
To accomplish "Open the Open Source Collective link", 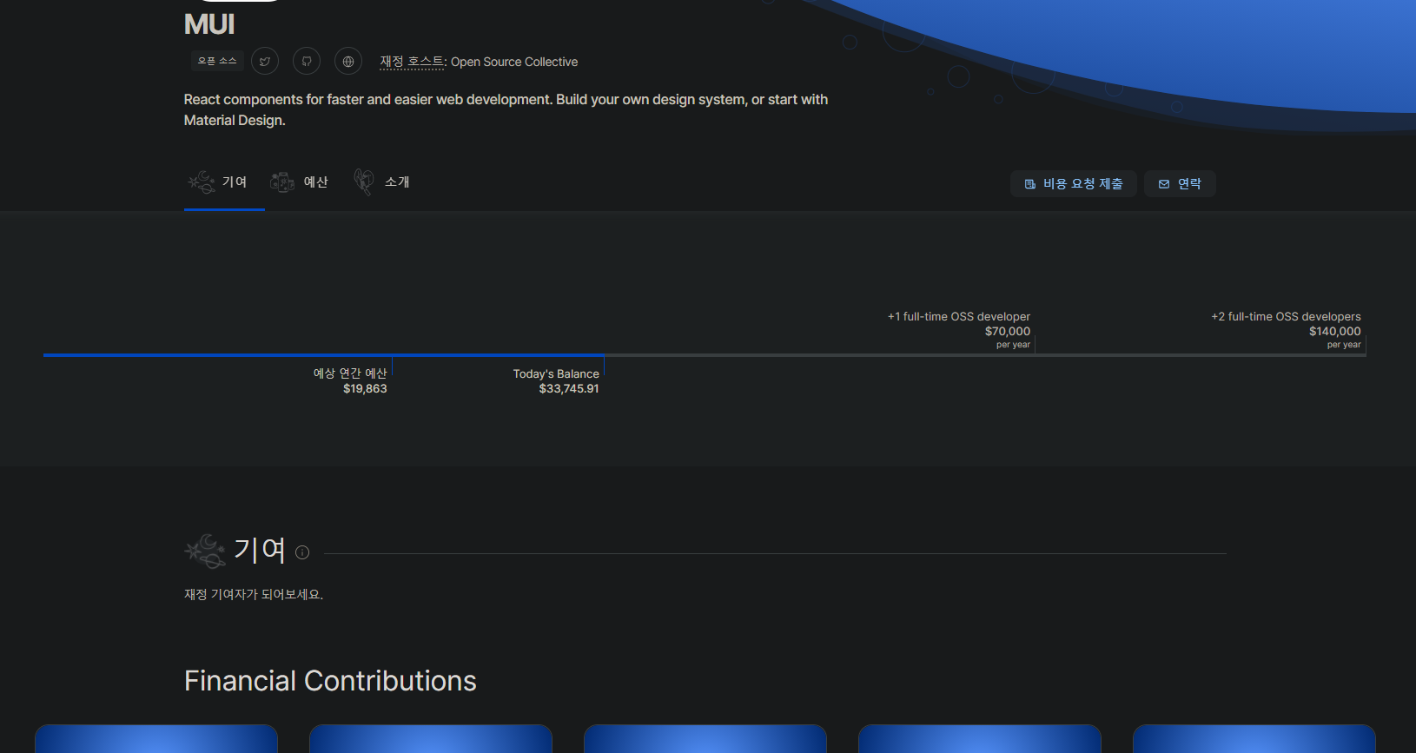I will click(x=514, y=62).
